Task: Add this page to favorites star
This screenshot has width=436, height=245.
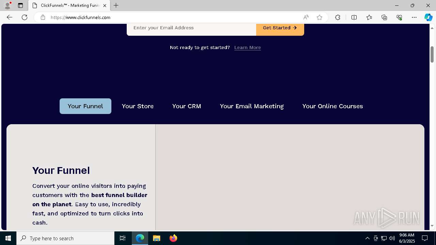Action: [320, 17]
